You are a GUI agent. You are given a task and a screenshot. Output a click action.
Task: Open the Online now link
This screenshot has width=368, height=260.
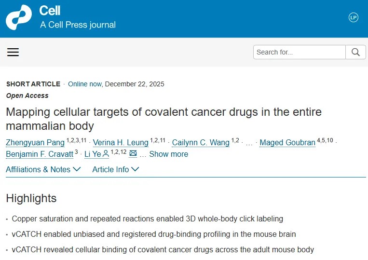[x=84, y=84]
